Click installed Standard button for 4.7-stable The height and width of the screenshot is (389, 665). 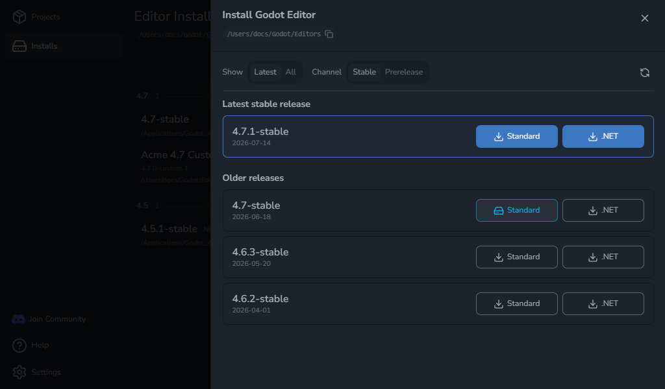pyautogui.click(x=516, y=210)
